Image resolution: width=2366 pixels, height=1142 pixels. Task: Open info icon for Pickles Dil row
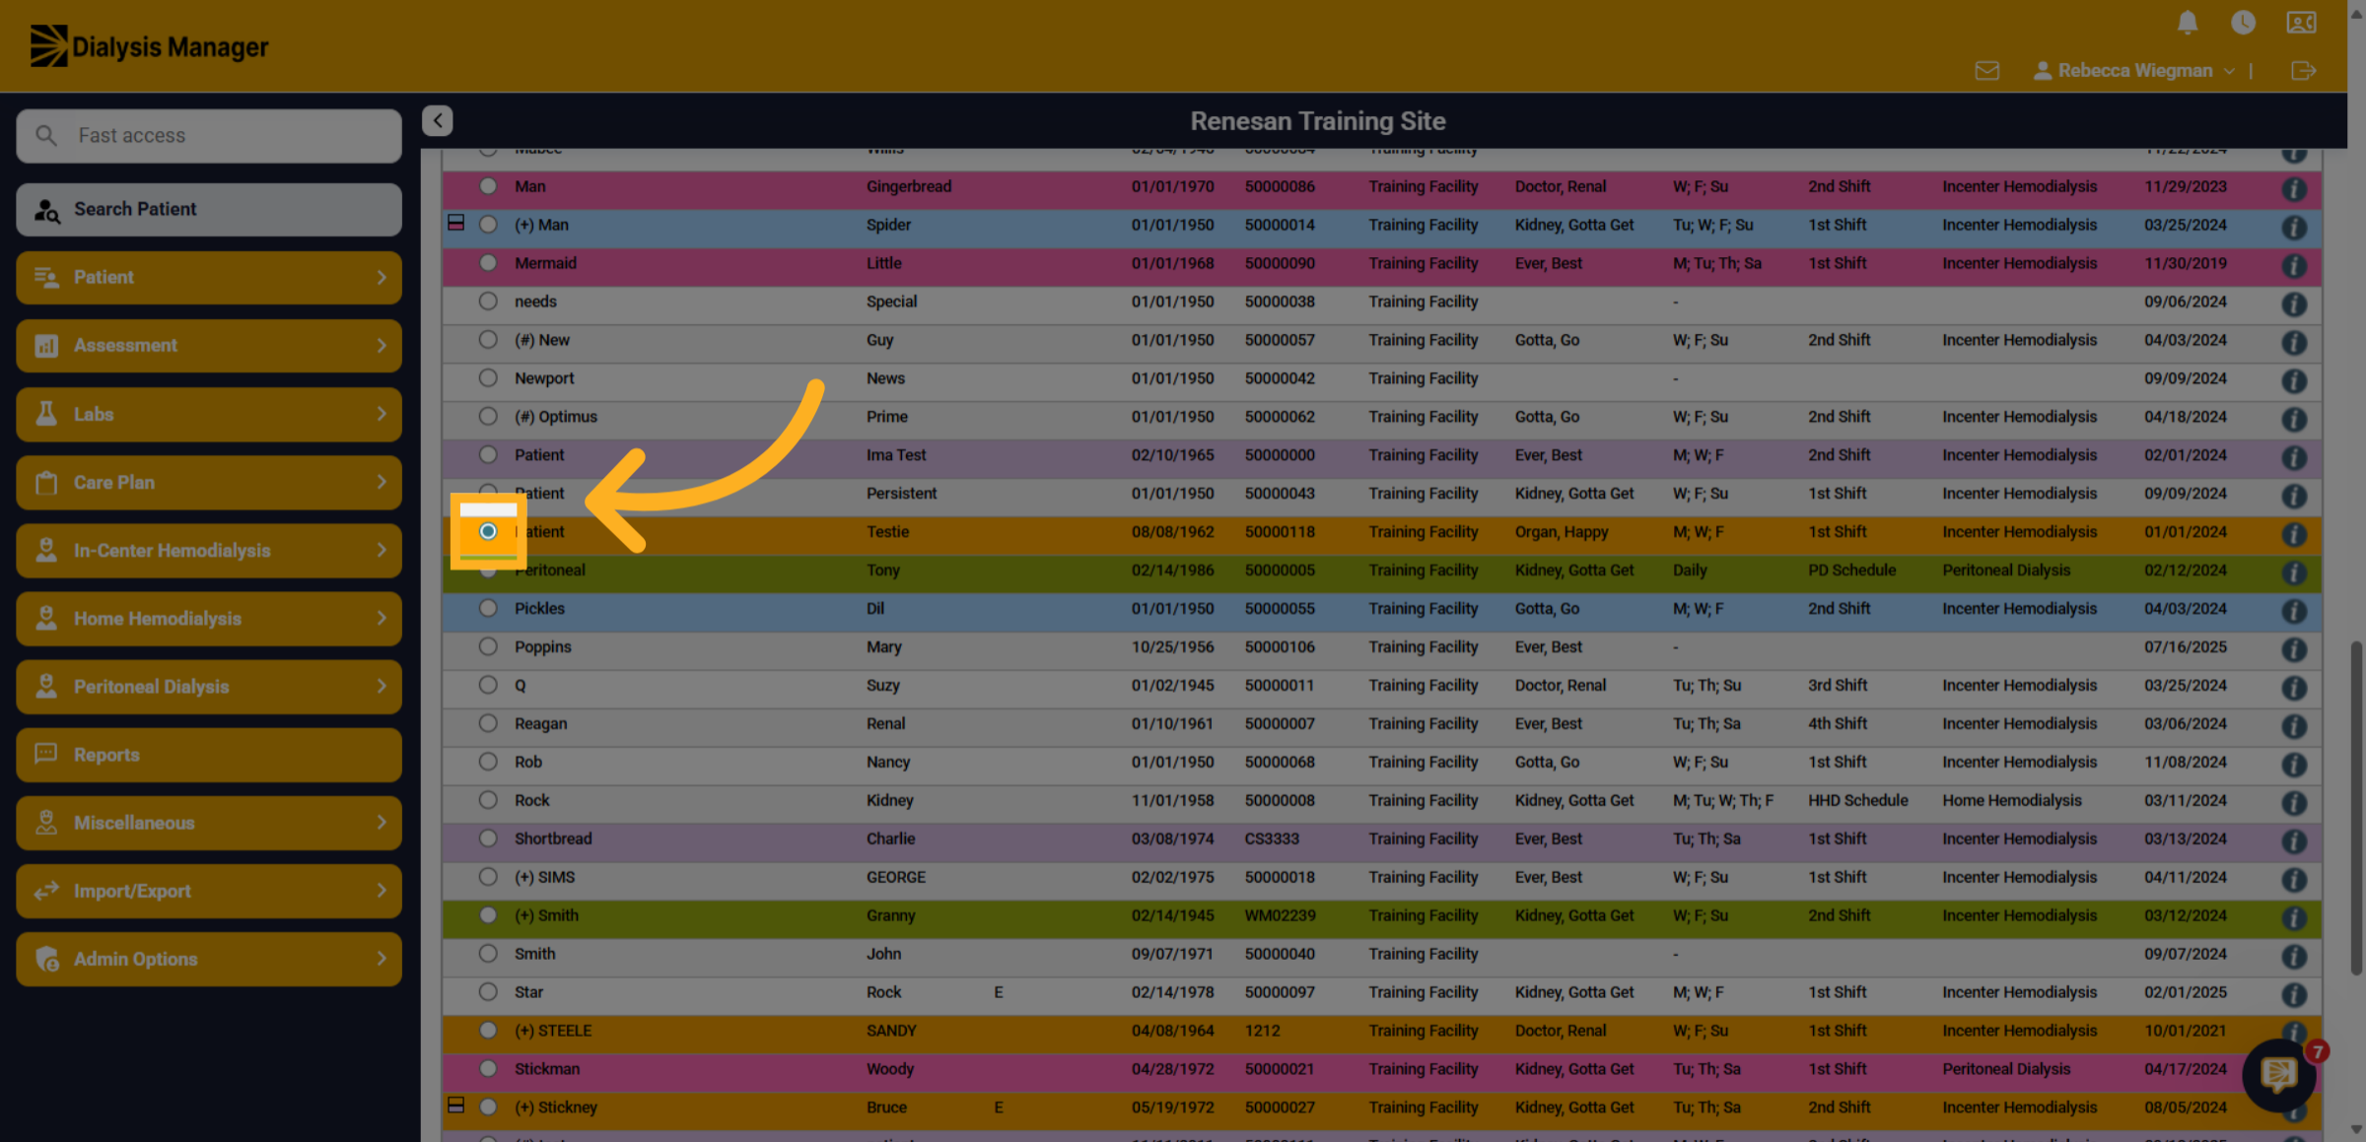[2294, 612]
